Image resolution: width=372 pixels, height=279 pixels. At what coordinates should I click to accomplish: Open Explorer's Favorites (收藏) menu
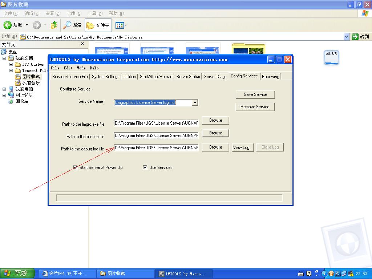(x=74, y=13)
